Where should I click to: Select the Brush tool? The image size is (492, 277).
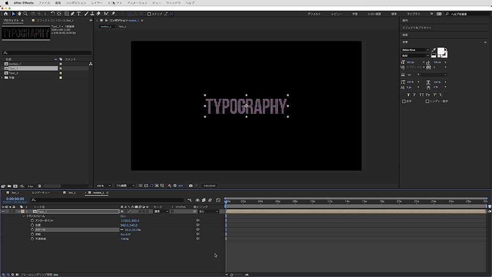87,14
